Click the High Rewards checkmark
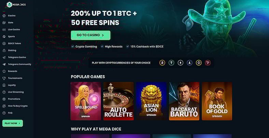 102,46
